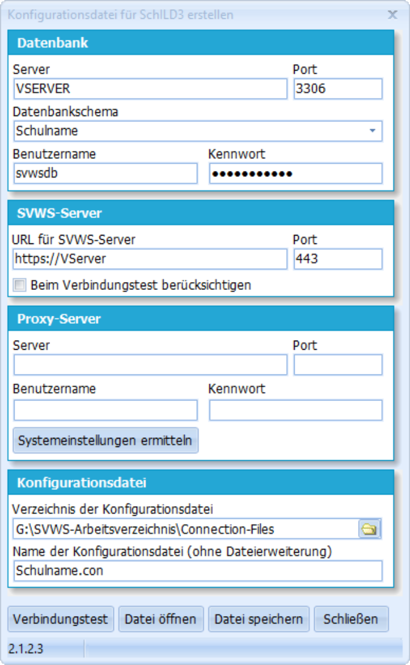
Task: Edit the file name field Schulname.con
Action: point(198,571)
